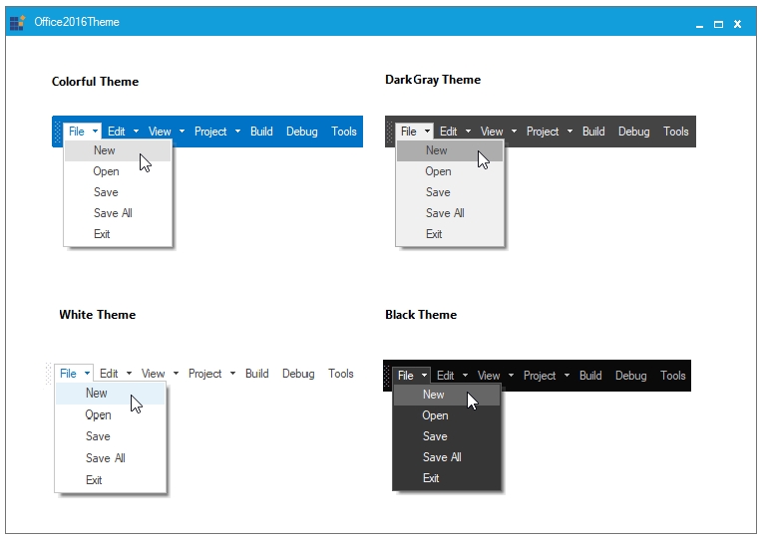Click Debug in the DarkGray Theme menu bar
This screenshot has height=541, width=762.
tap(633, 132)
